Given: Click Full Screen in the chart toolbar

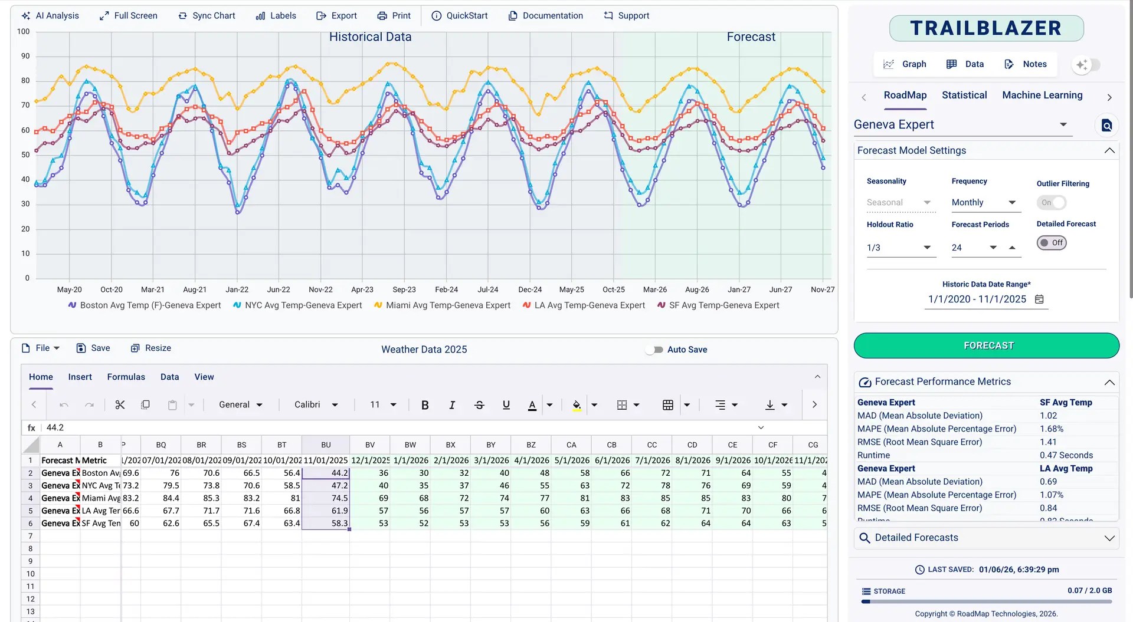Looking at the screenshot, I should point(128,16).
